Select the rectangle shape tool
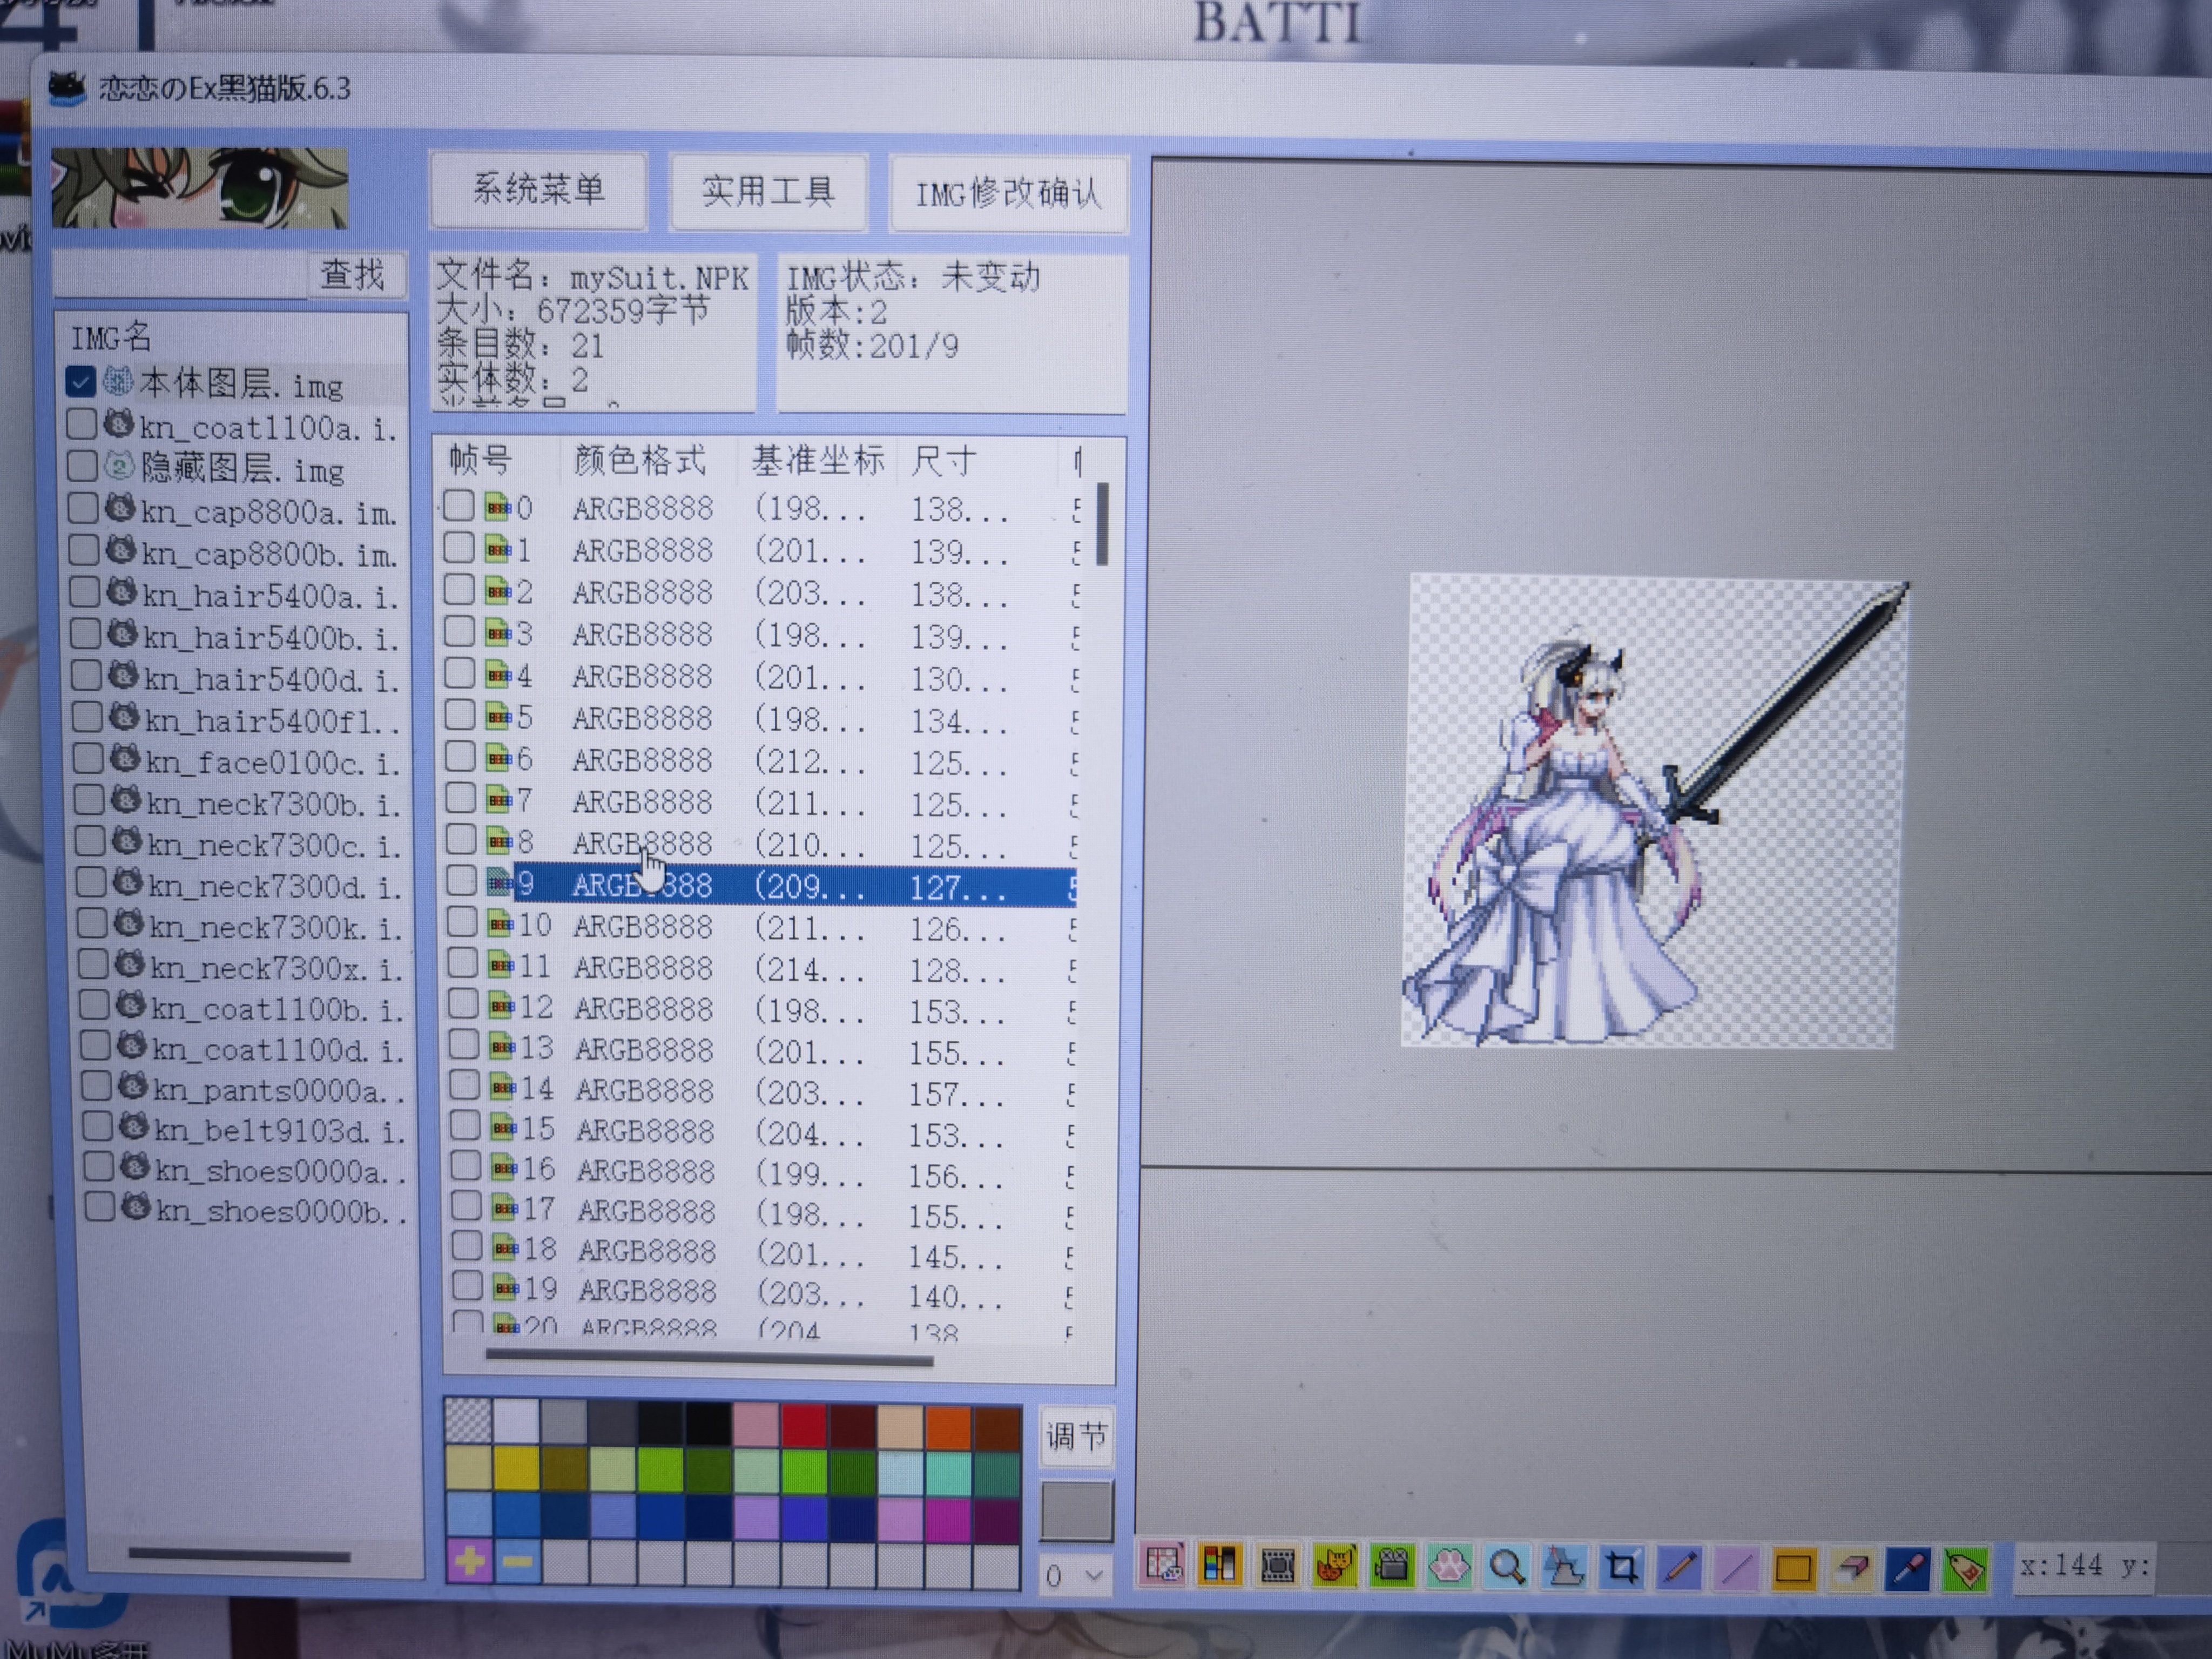This screenshot has height=1659, width=2212. (x=1794, y=1570)
